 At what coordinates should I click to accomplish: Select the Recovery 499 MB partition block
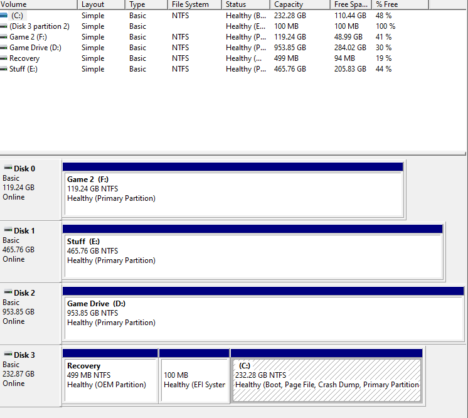110,376
